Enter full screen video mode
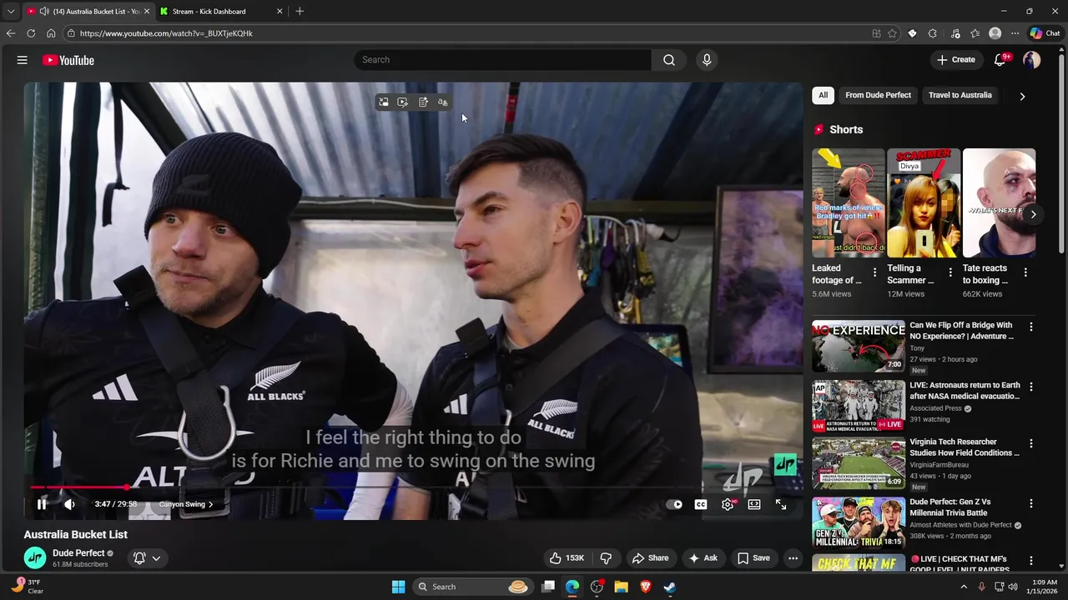This screenshot has height=600, width=1068. coord(781,504)
